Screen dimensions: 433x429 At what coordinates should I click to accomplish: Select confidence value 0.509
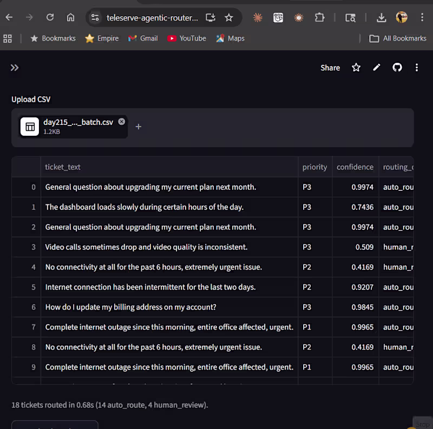pos(356,247)
